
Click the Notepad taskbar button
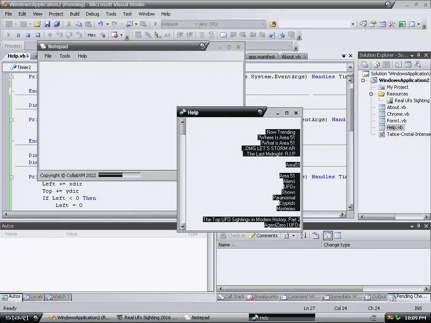click(197, 318)
